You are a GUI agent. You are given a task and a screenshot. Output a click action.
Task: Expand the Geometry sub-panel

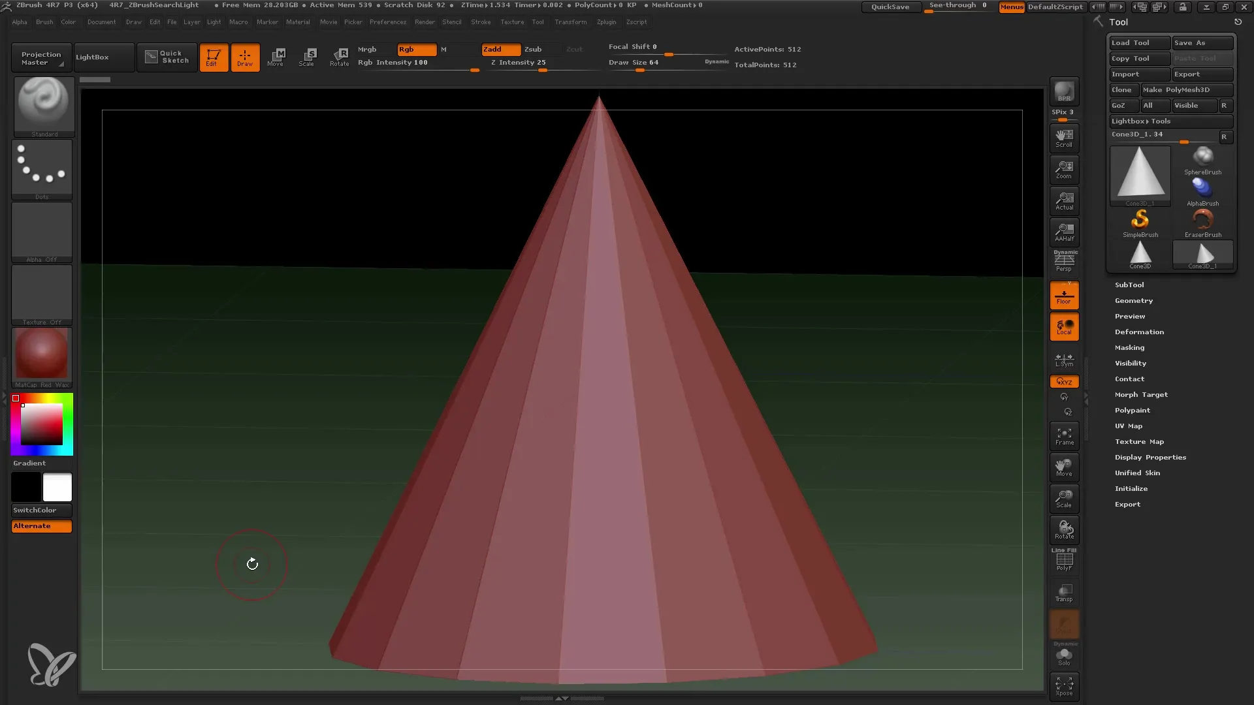click(1133, 300)
